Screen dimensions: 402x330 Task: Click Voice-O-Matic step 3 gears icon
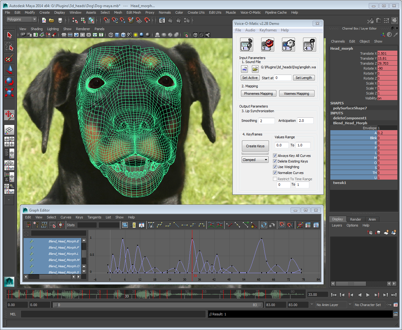click(x=288, y=45)
